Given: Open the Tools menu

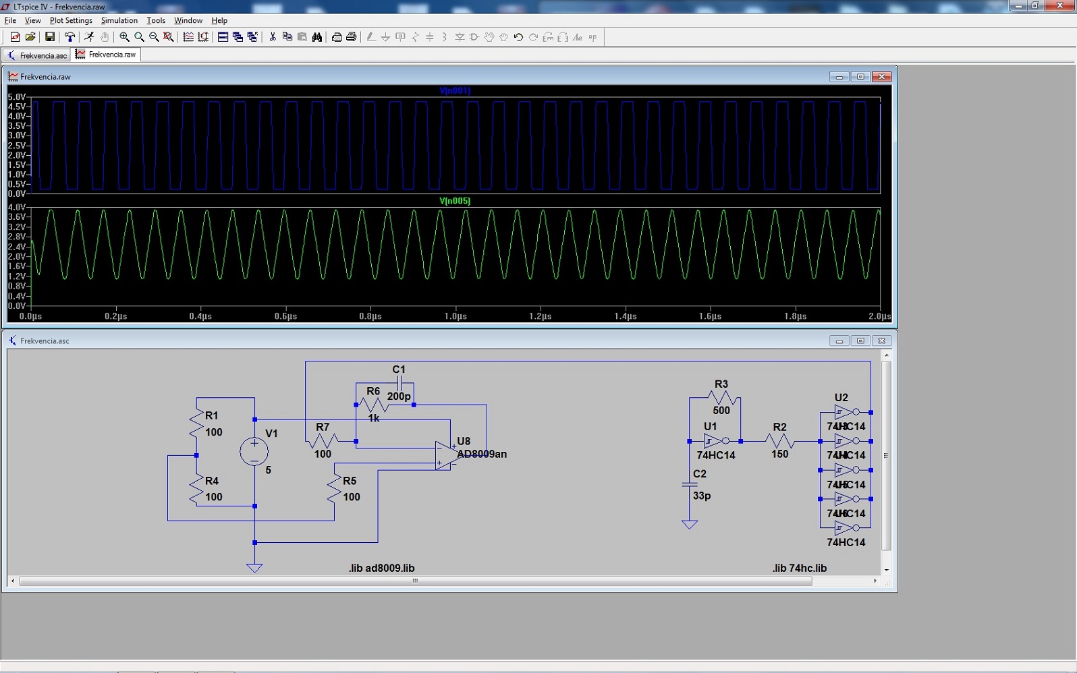Looking at the screenshot, I should click(156, 20).
